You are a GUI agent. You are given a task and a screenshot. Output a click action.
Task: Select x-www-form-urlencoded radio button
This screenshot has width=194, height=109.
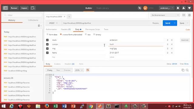coord(61,34)
